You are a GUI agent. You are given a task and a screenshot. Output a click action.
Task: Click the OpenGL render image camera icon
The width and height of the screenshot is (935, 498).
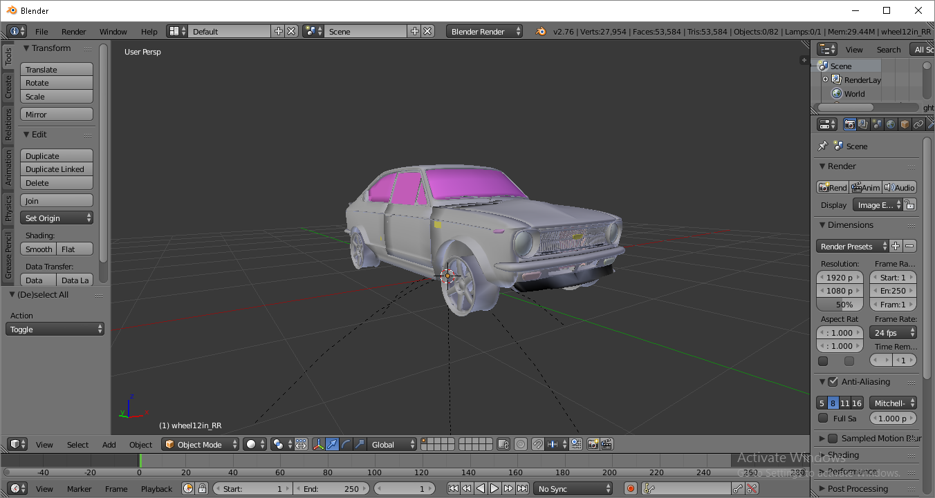click(593, 445)
